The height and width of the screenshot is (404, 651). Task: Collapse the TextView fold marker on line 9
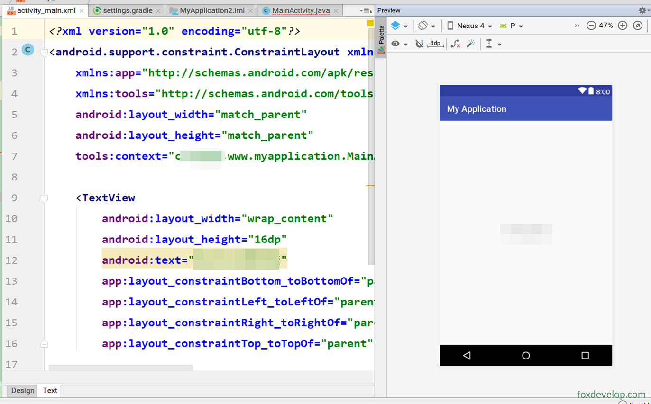click(44, 198)
